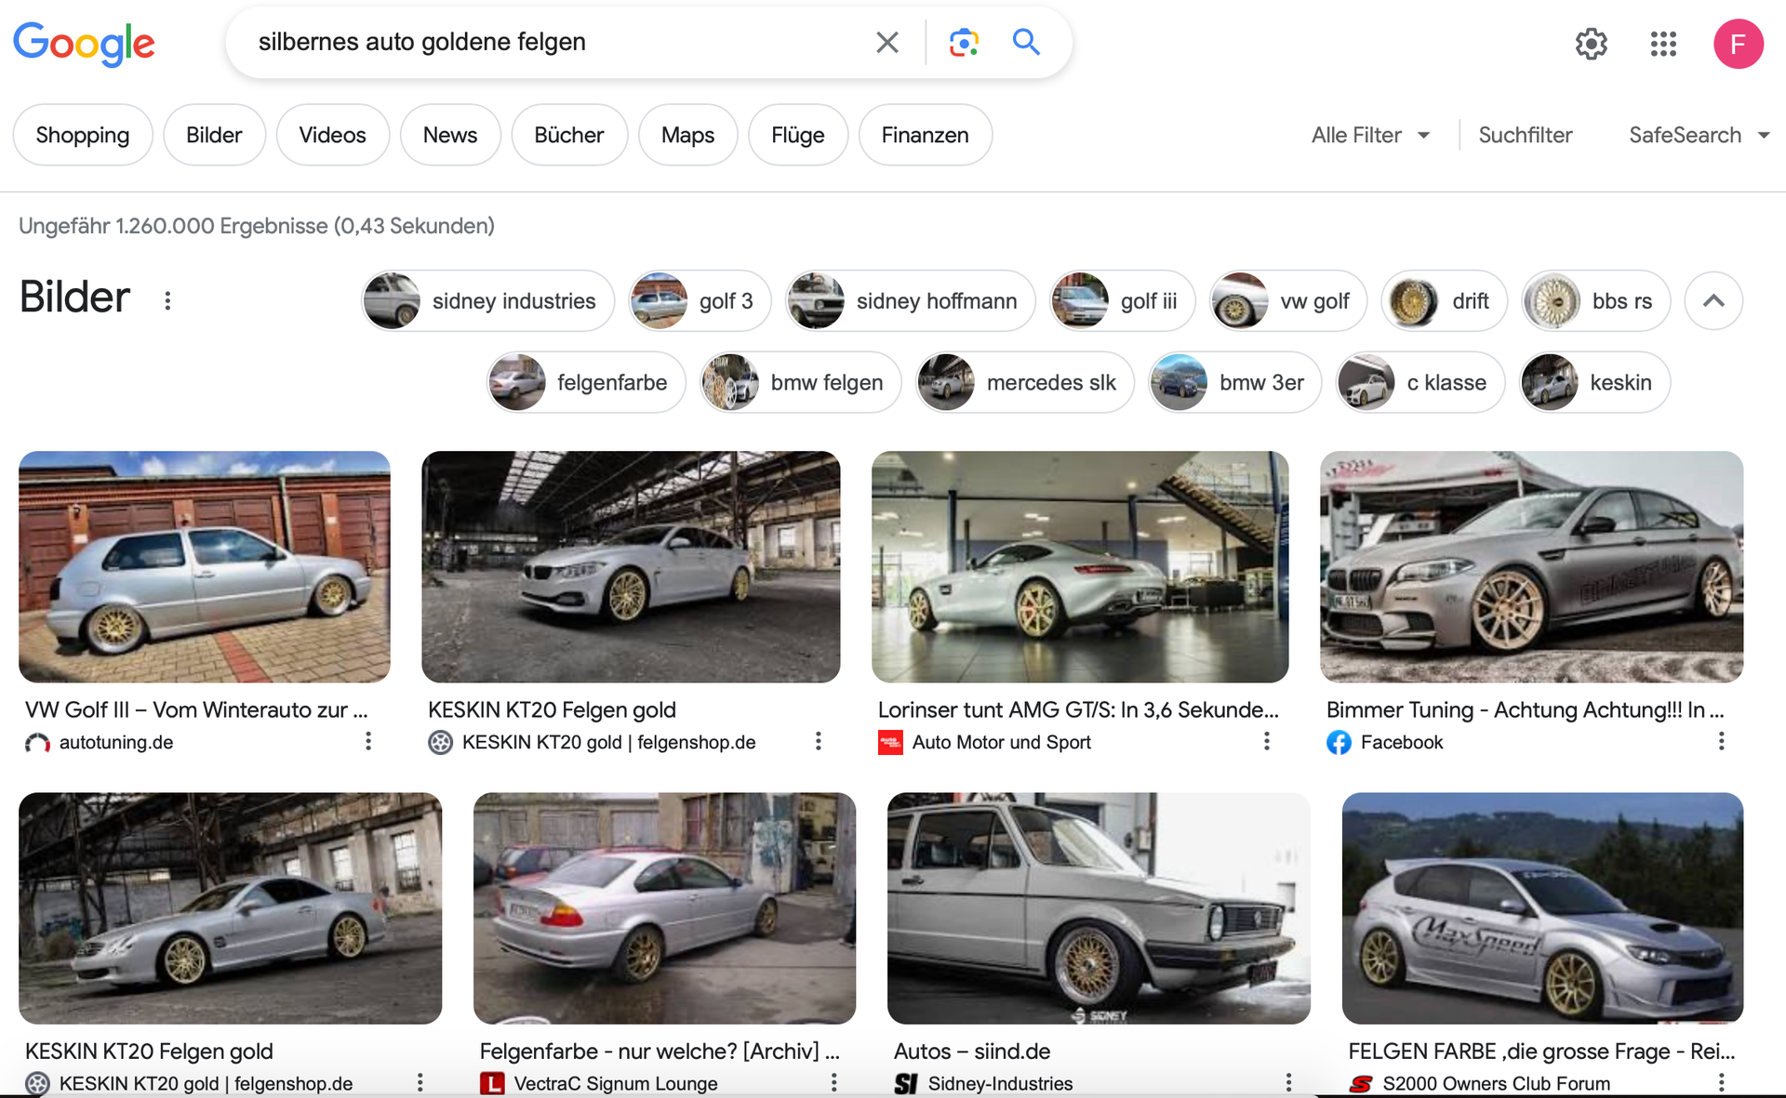
Task: Select the 'felgenfarbe' suggestion chip
Action: pos(586,382)
